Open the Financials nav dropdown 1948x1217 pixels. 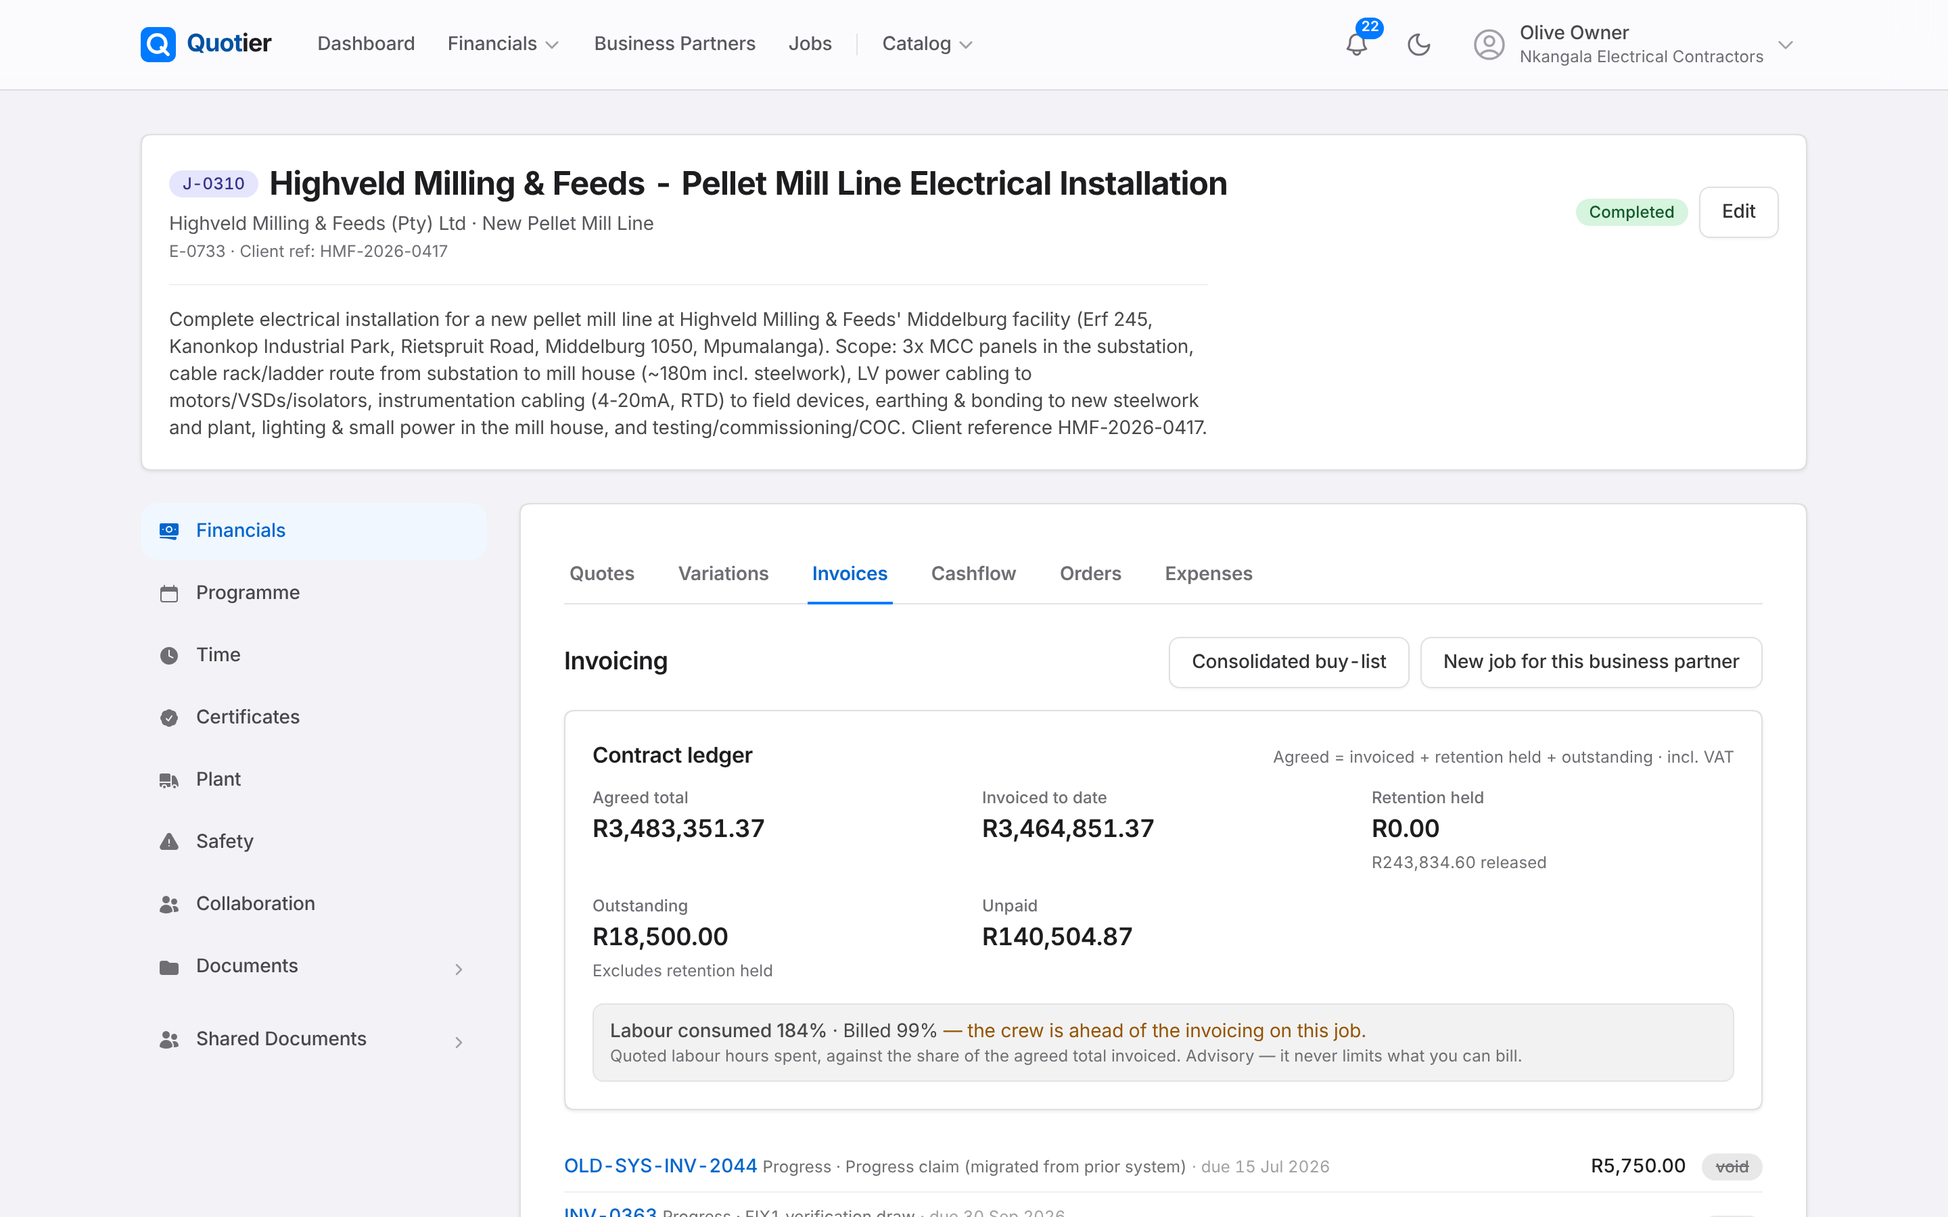tap(503, 43)
